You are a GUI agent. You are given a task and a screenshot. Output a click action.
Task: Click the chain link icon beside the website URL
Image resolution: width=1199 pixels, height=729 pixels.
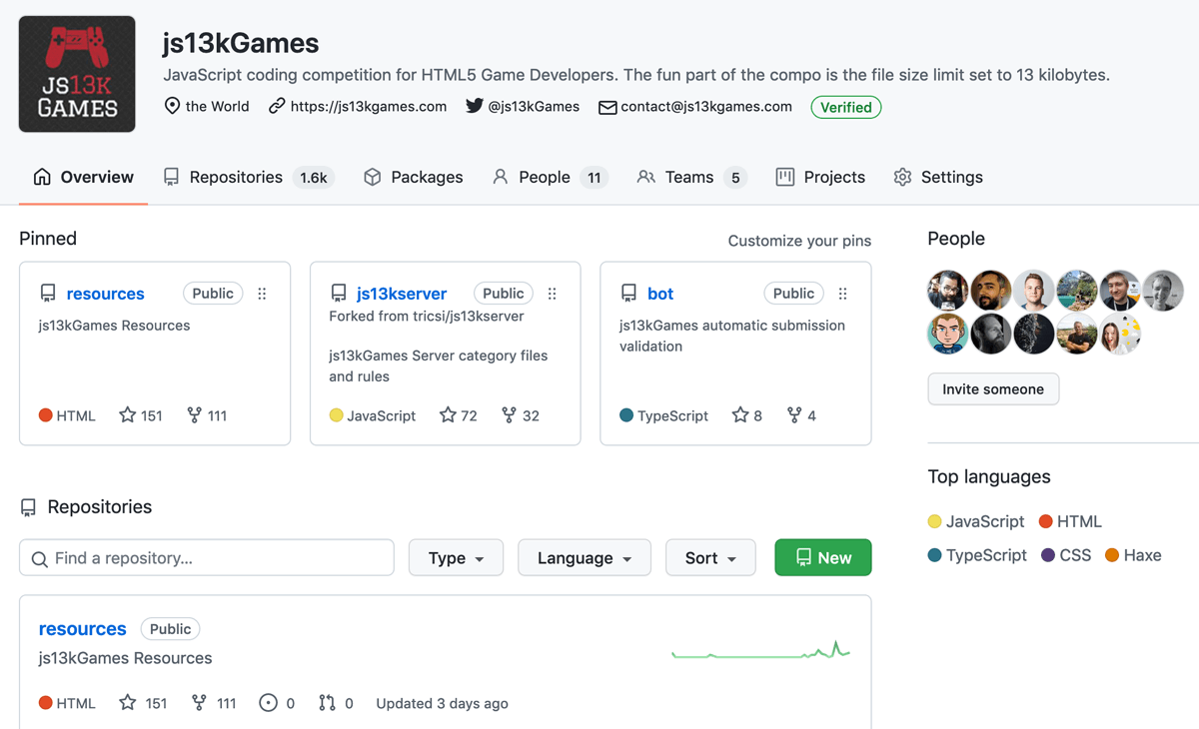(x=276, y=106)
